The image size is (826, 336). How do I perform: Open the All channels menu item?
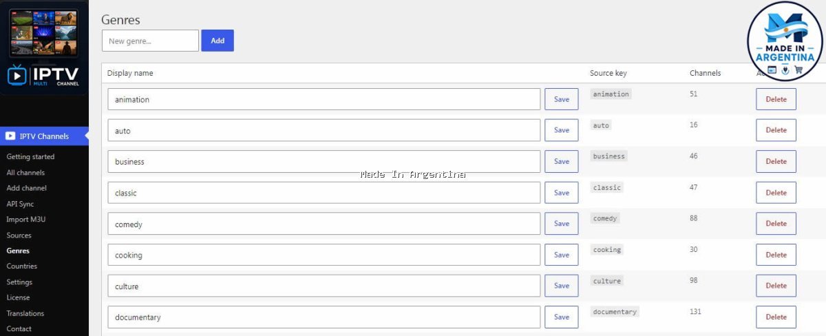pos(25,173)
